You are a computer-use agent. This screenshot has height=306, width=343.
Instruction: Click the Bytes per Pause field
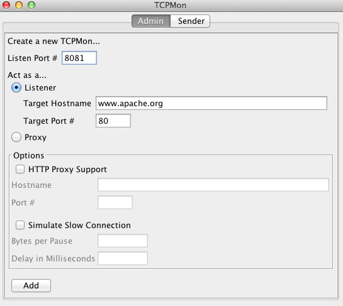point(123,241)
